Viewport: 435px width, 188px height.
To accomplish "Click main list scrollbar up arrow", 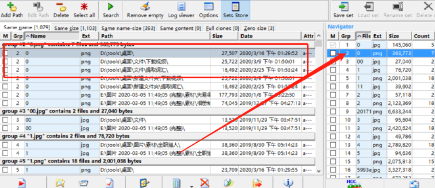I will [319, 36].
